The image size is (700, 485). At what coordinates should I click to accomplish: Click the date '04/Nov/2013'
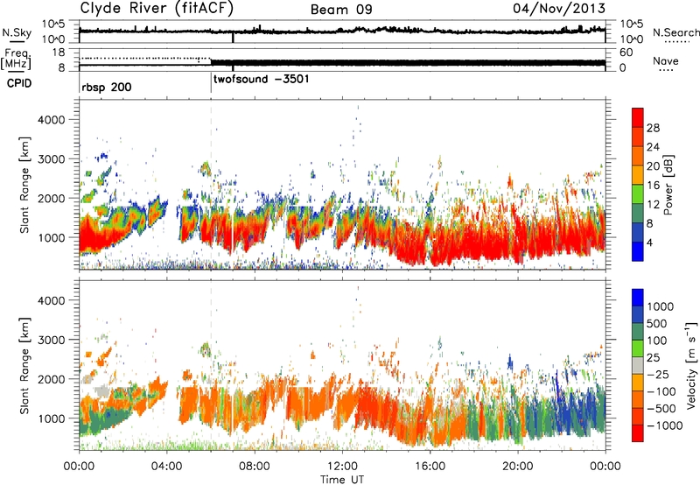(559, 8)
